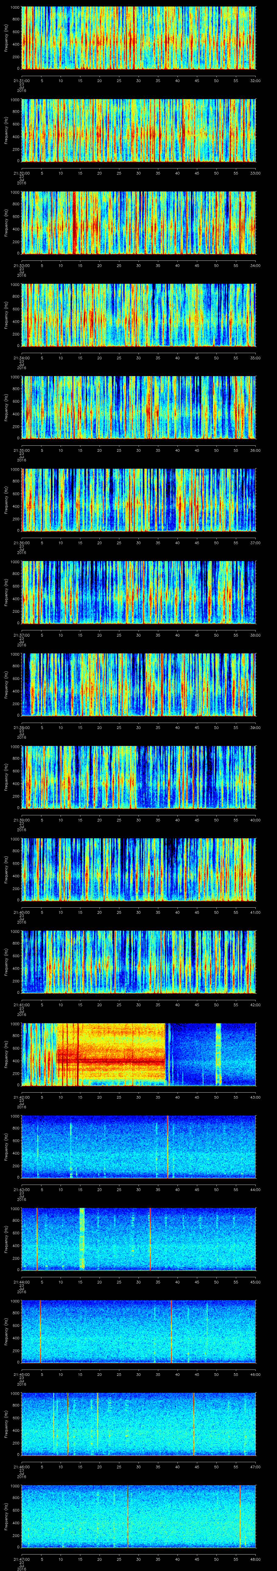Click the green vertical stripe near 50 s in 21:42 panel
Screen dimensions: 277x1571
[x=219, y=1054]
